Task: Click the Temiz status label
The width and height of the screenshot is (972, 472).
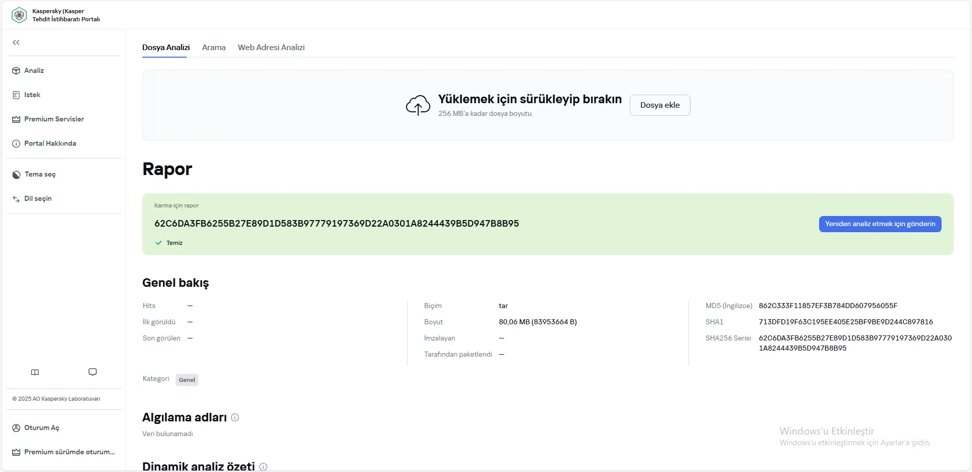Action: click(175, 243)
